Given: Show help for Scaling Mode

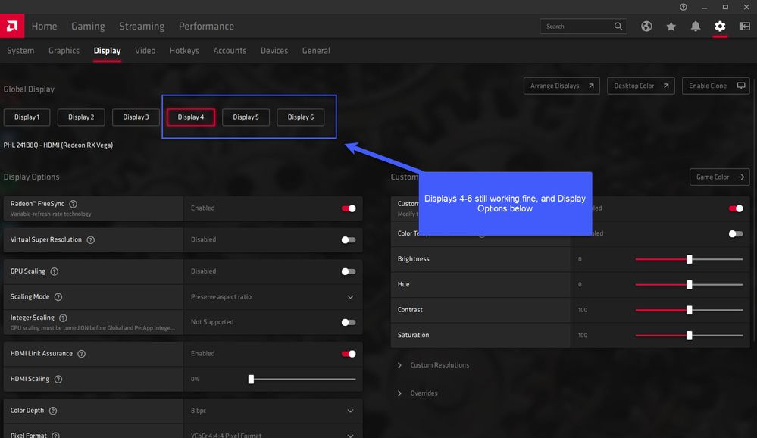Looking at the screenshot, I should [x=58, y=297].
